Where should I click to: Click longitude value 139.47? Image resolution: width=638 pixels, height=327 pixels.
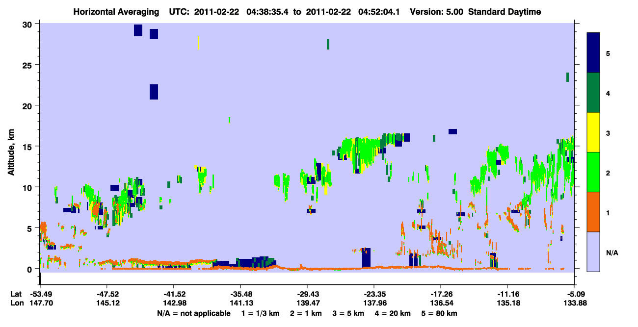tap(307, 303)
